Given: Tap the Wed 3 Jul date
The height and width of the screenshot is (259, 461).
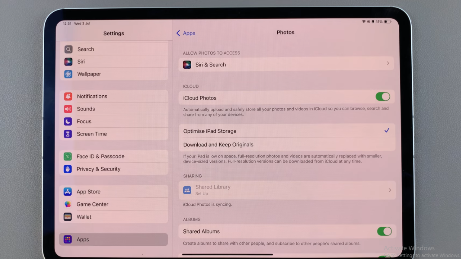Looking at the screenshot, I should click(x=82, y=24).
